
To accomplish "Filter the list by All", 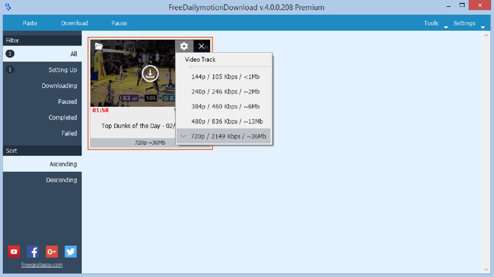I will pyautogui.click(x=42, y=54).
